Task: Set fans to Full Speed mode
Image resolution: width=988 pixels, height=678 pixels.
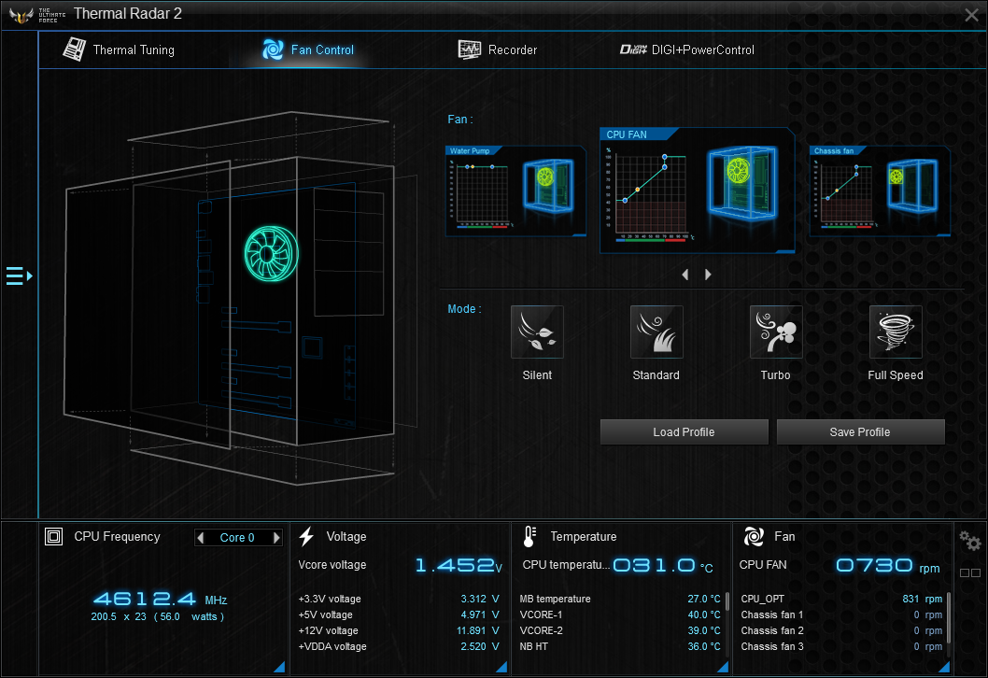Action: (896, 332)
